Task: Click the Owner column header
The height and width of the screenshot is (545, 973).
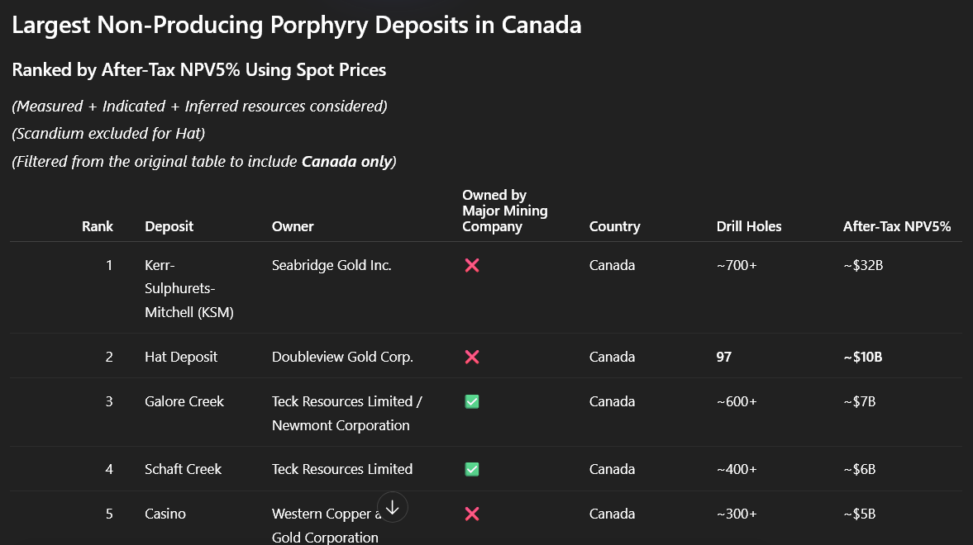Action: (293, 226)
